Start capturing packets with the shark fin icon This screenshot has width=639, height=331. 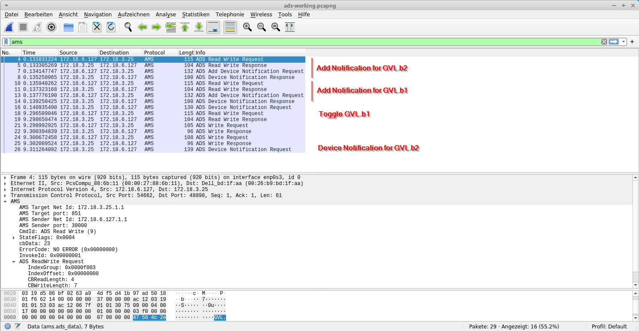click(x=9, y=27)
